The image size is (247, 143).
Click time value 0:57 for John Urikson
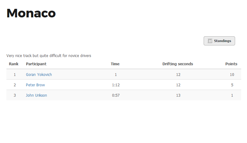click(116, 95)
